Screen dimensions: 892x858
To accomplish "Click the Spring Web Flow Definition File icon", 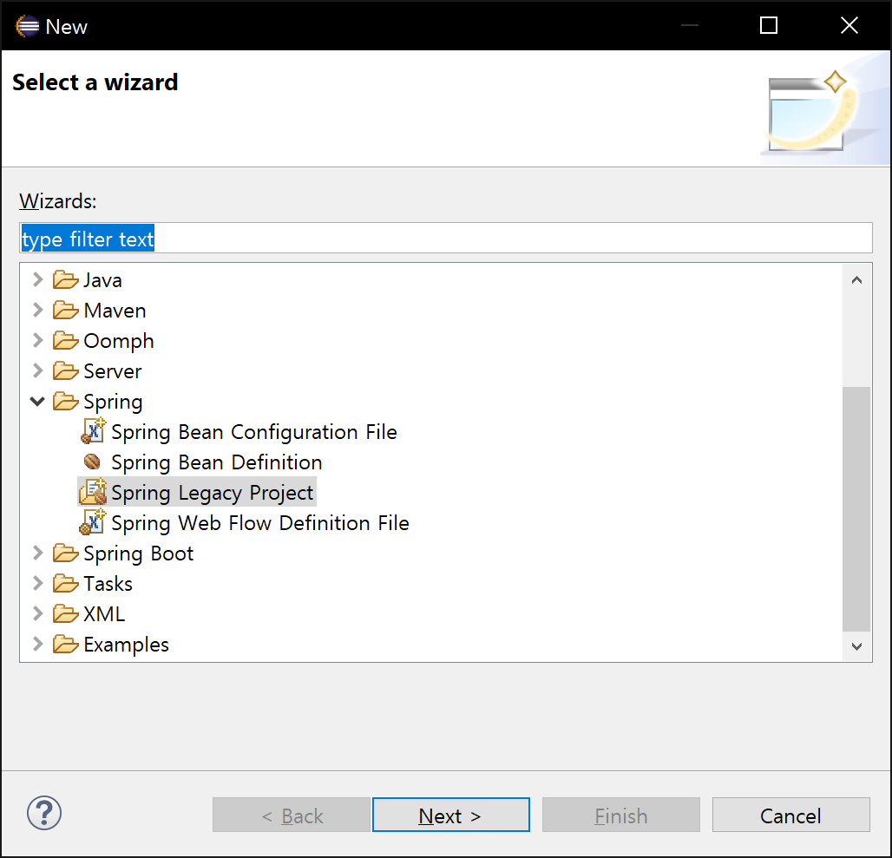I will click(x=93, y=522).
